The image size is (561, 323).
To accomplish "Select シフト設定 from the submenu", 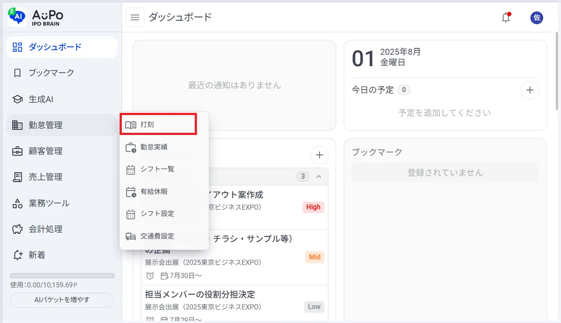I will click(x=164, y=214).
